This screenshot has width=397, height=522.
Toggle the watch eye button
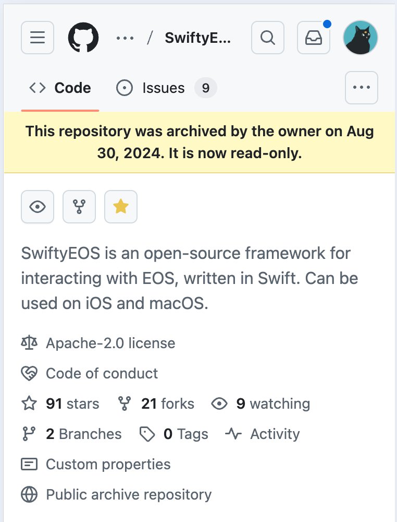coord(38,207)
